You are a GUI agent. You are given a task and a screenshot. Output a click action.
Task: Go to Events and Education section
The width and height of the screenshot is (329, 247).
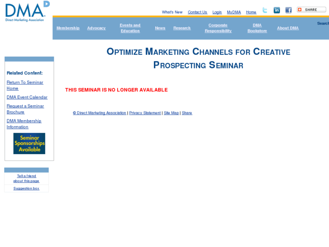pyautogui.click(x=130, y=28)
